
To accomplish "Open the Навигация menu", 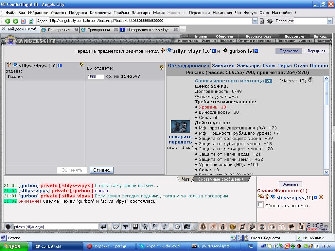I will [x=222, y=13].
